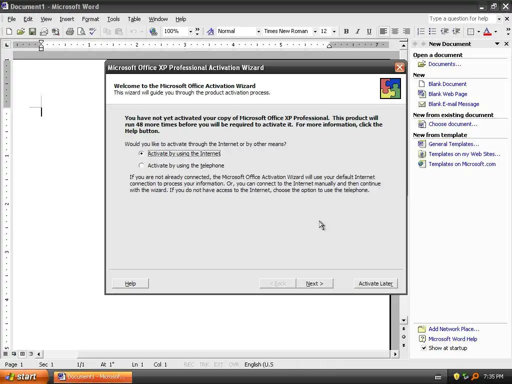The width and height of the screenshot is (512, 384).
Task: Open the Style Normal dropdown
Action: tap(258, 31)
